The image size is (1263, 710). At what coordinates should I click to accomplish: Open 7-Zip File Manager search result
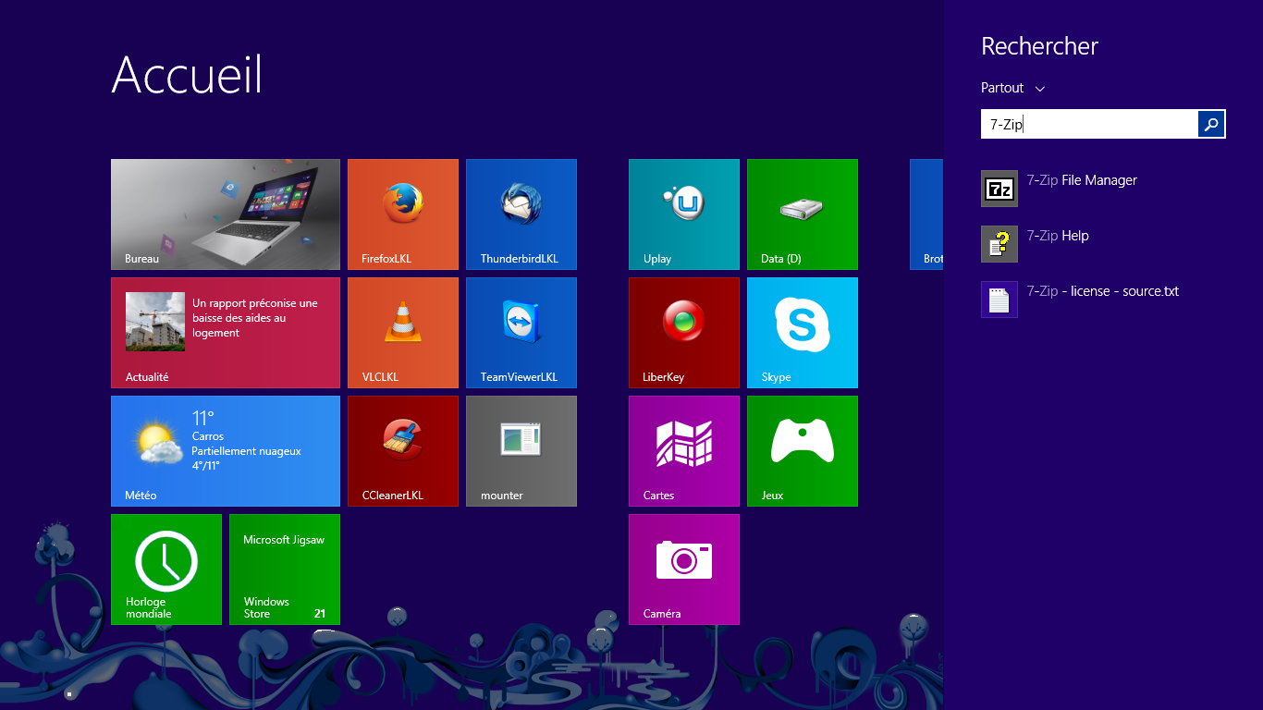point(1103,189)
